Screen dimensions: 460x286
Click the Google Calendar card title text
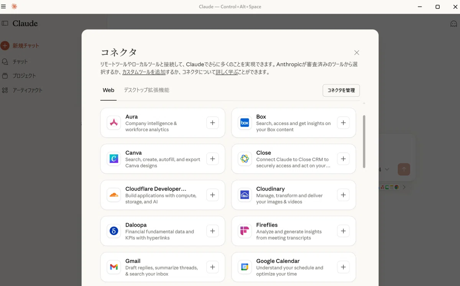coord(278,261)
